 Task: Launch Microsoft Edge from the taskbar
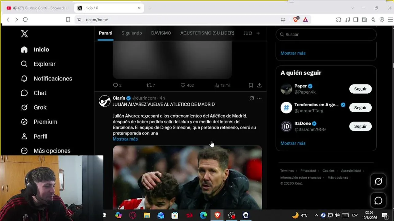203,215
